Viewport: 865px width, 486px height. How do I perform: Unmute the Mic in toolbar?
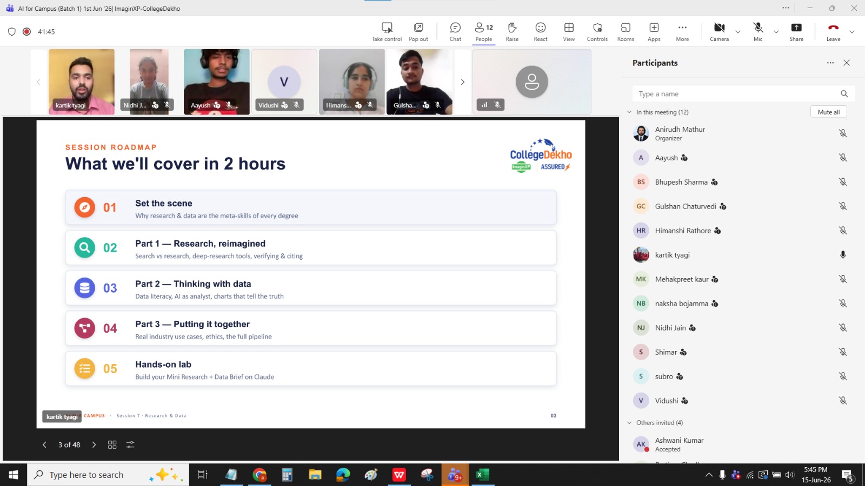coord(758,32)
